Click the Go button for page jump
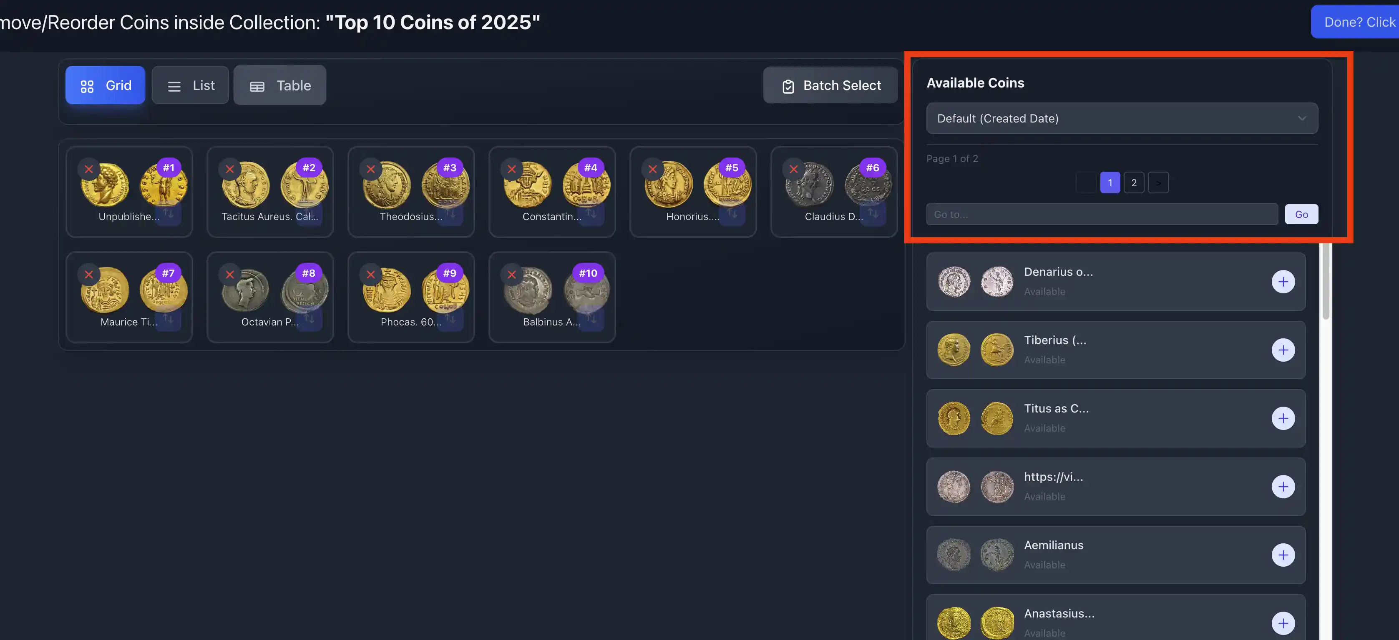The image size is (1399, 640). tap(1301, 214)
